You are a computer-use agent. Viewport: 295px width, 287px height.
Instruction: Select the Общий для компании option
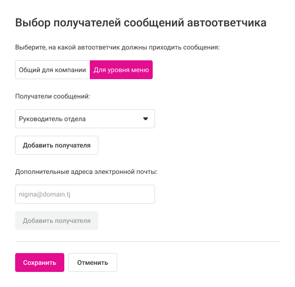(52, 70)
